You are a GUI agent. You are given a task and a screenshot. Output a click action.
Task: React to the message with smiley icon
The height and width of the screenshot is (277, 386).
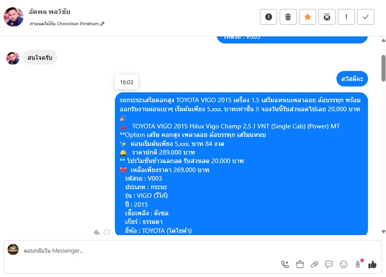(107, 232)
